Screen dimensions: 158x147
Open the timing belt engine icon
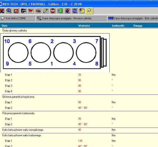point(38,11)
